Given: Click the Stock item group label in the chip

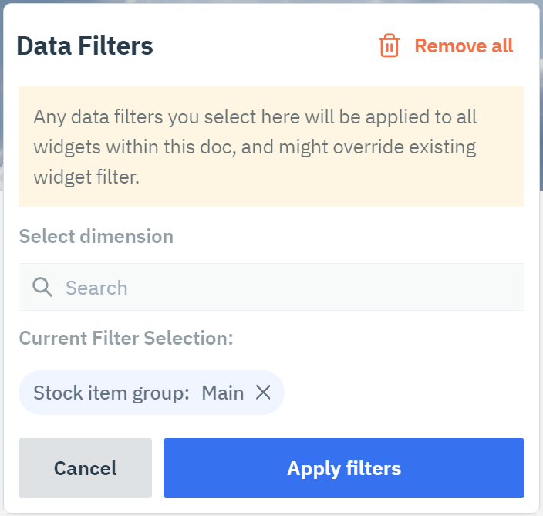Looking at the screenshot, I should pyautogui.click(x=112, y=393).
